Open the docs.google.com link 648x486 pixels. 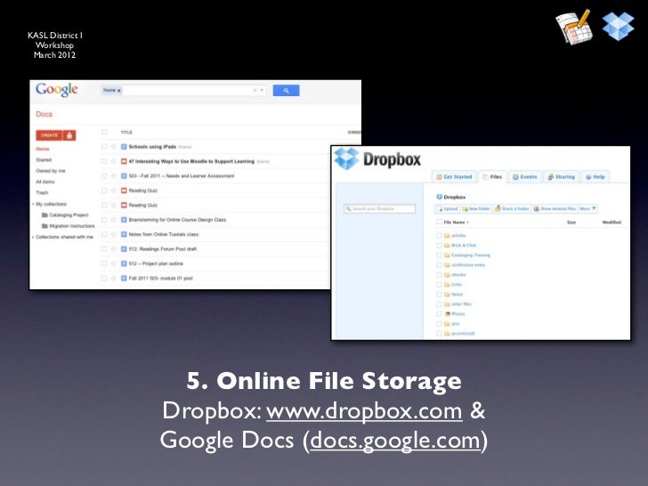(395, 440)
